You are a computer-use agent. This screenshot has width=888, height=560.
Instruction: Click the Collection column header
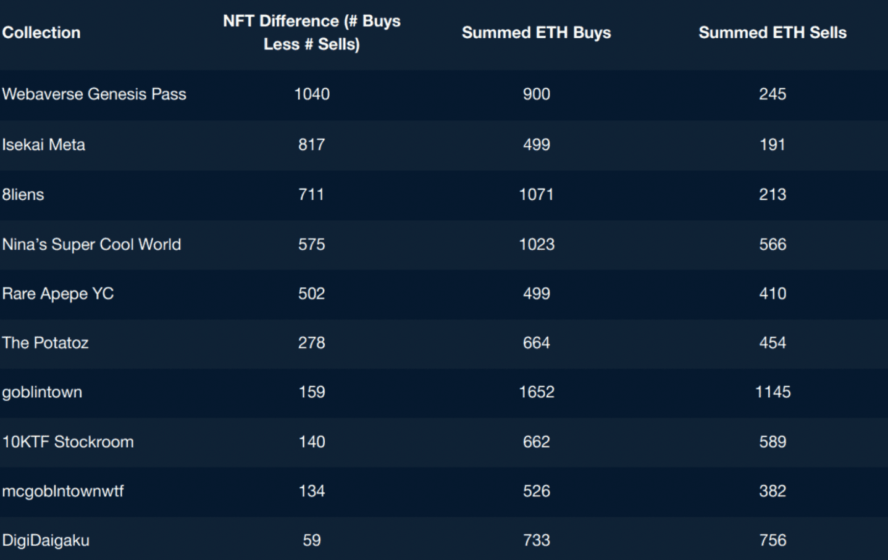click(41, 33)
